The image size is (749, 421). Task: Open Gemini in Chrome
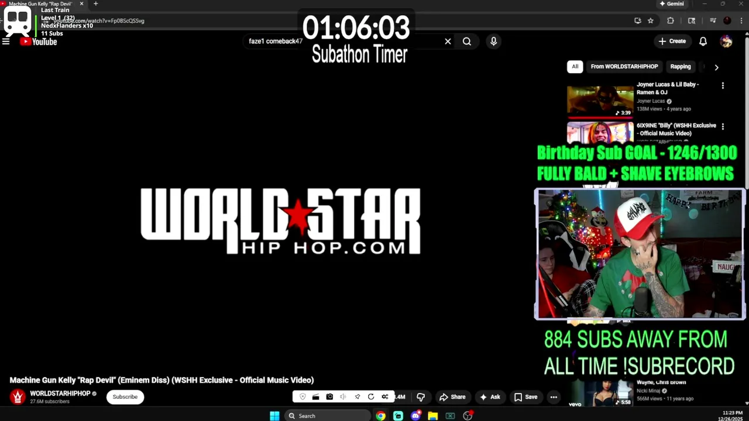tap(672, 4)
